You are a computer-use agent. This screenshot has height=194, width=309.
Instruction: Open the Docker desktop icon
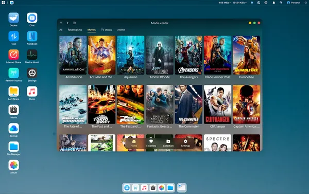pos(13,18)
